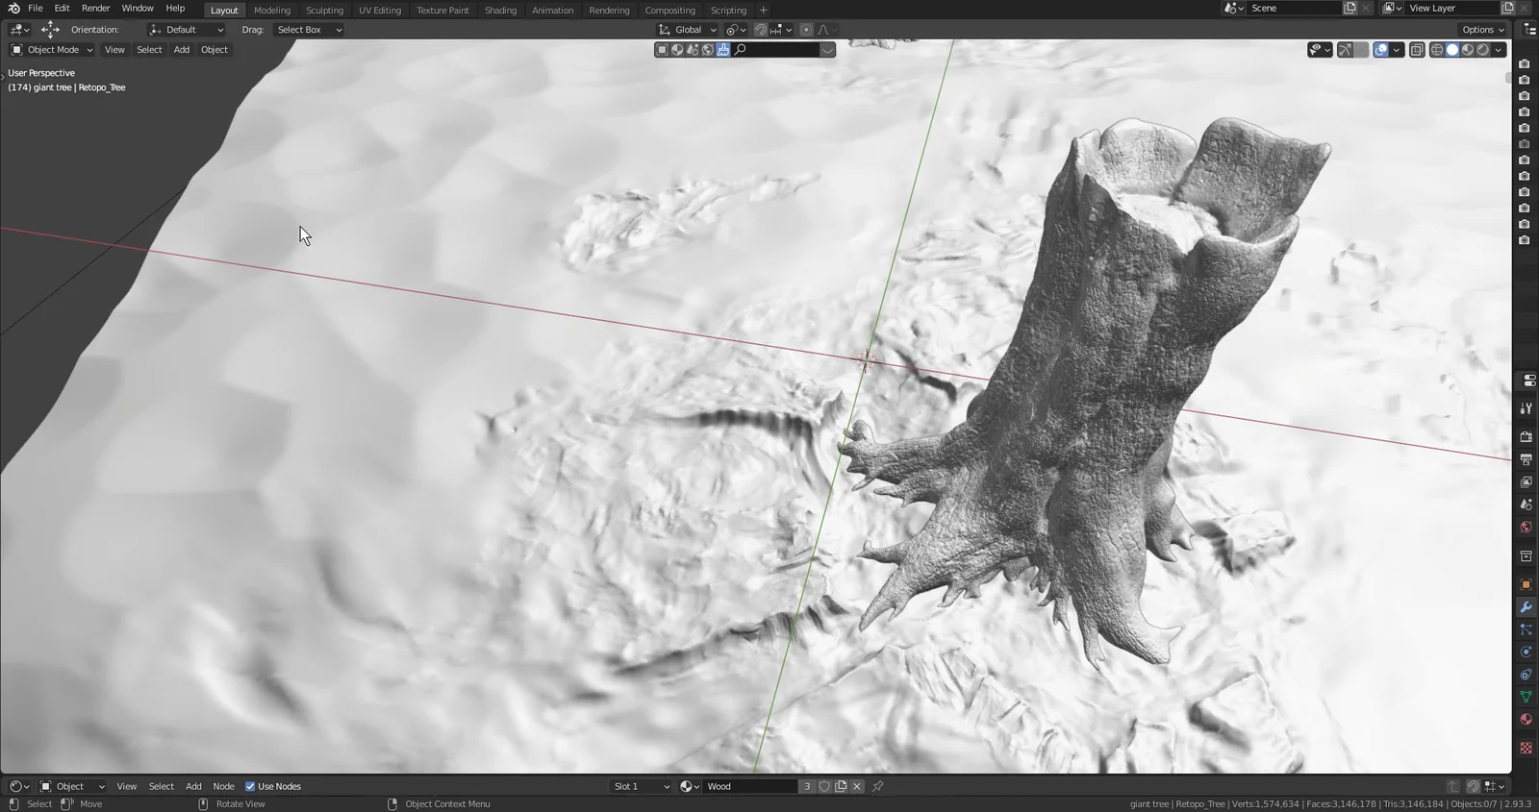Click the material pin icon

[877, 786]
